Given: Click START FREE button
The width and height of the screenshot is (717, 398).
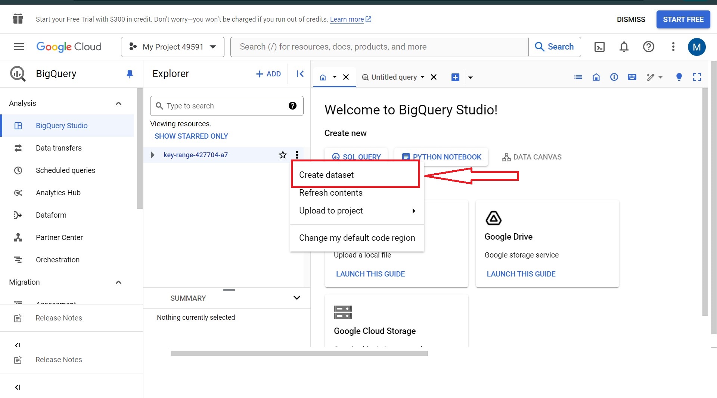Looking at the screenshot, I should [683, 19].
